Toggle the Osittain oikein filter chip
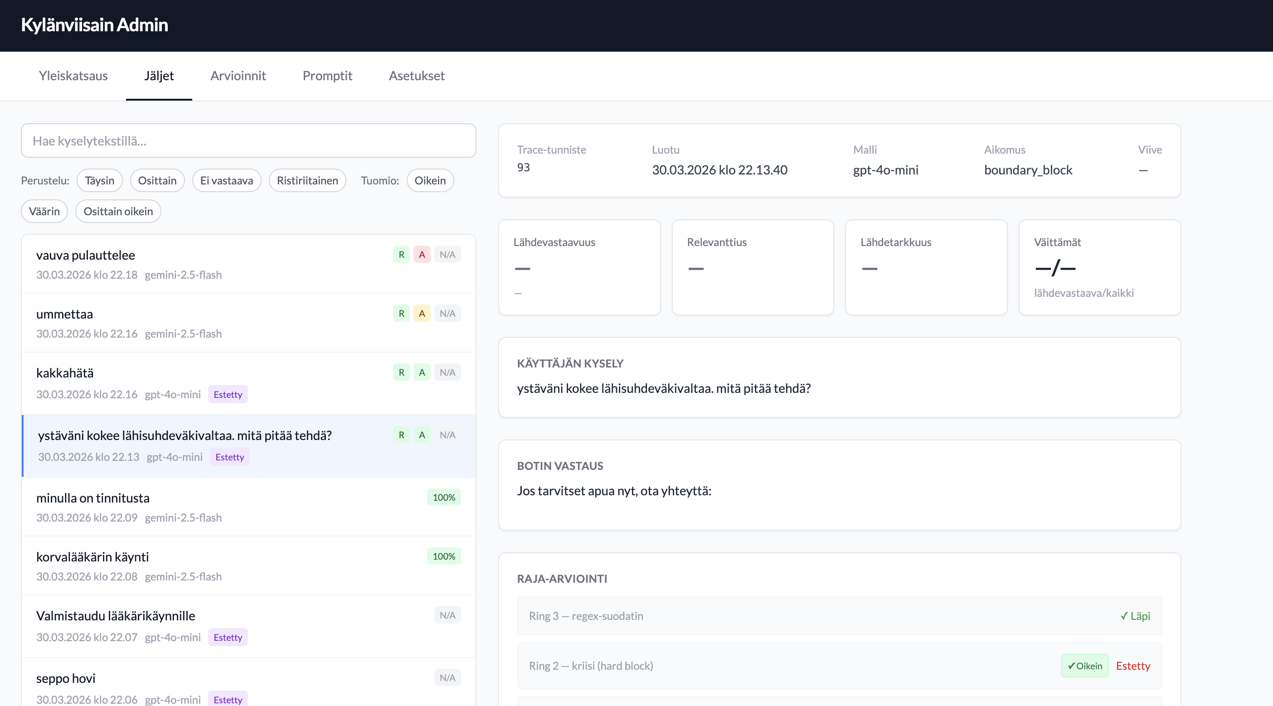The width and height of the screenshot is (1273, 706). coord(118,211)
